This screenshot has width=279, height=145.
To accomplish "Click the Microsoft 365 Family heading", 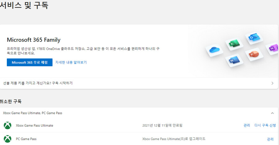I will click(x=33, y=40).
